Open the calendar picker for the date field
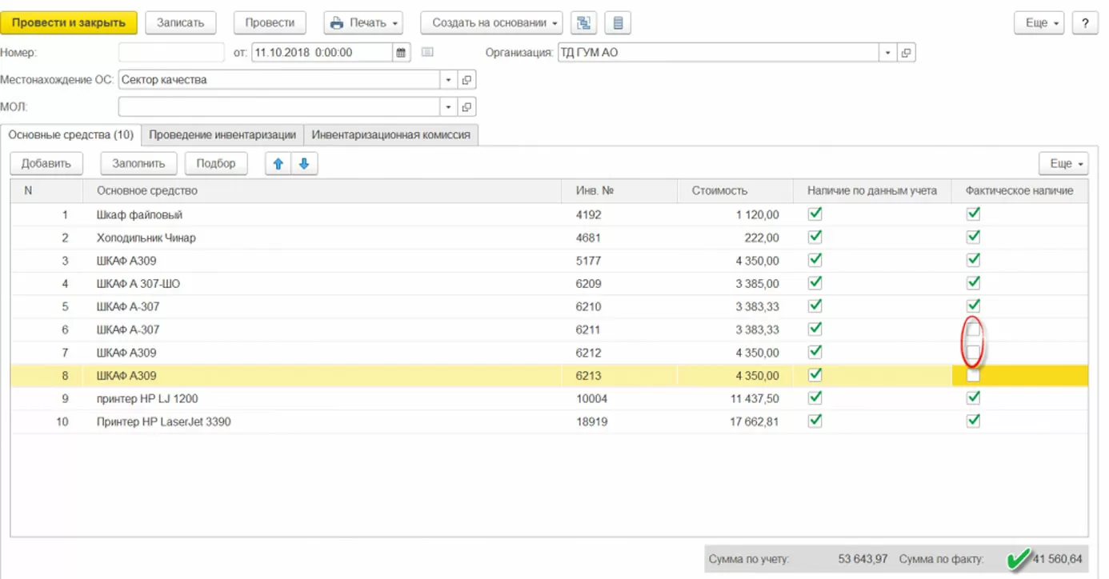This screenshot has height=579, width=1109. click(401, 53)
